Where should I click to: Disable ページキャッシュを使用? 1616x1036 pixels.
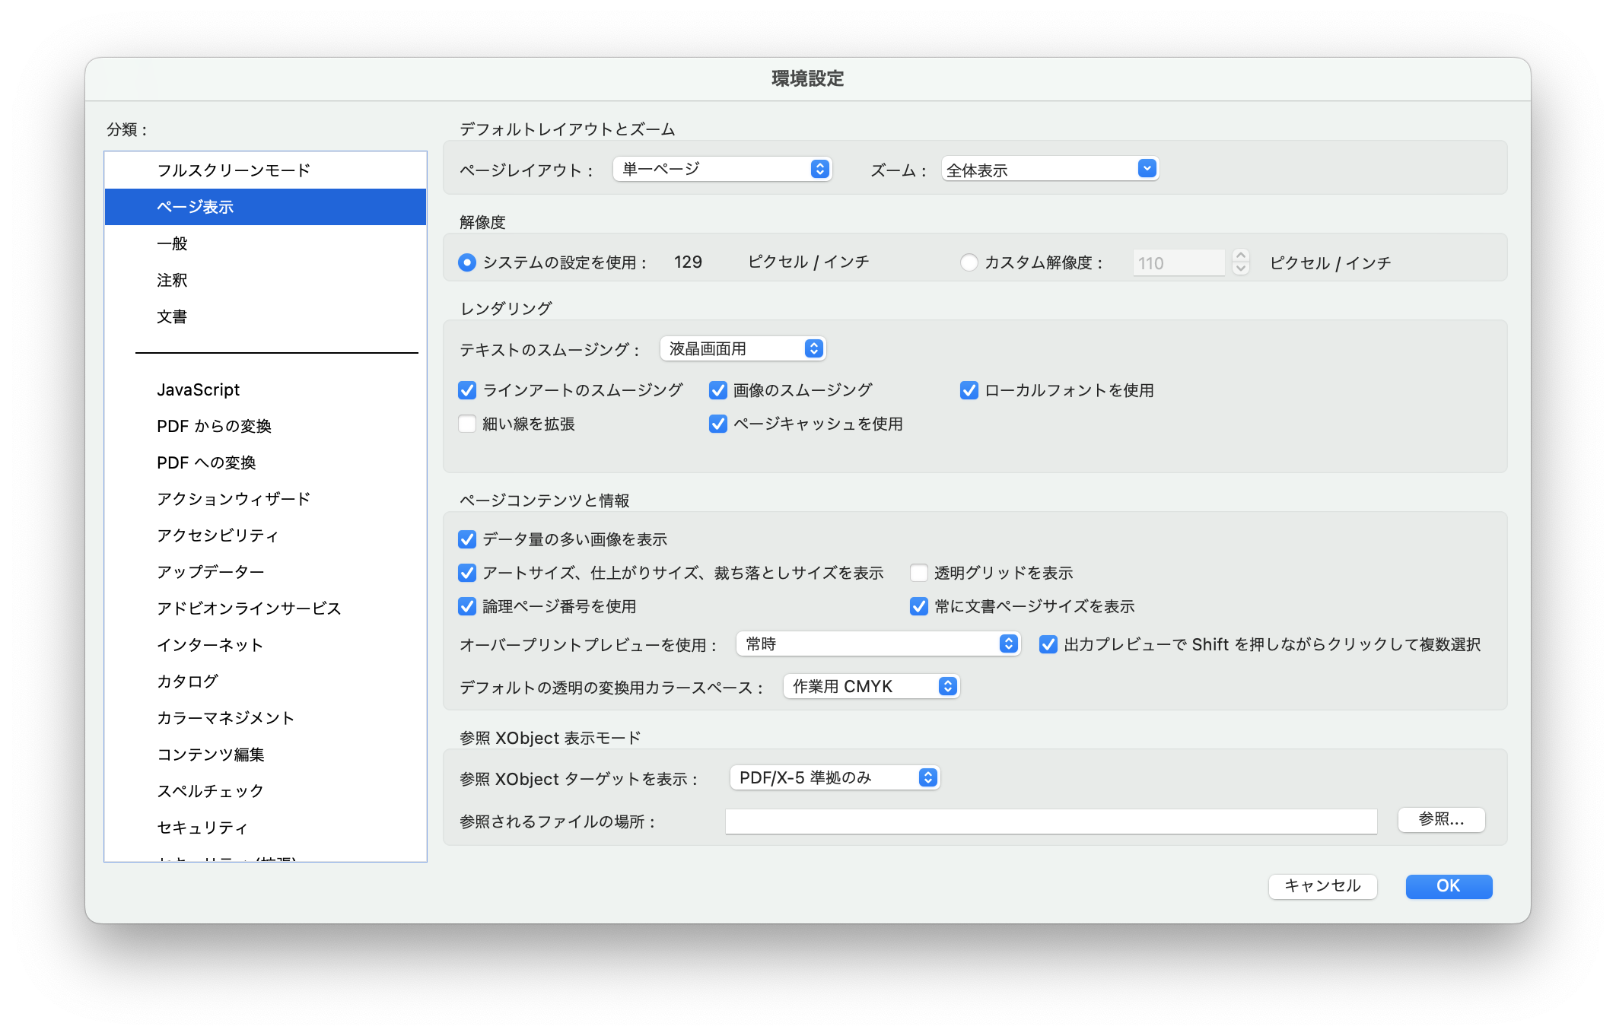click(717, 424)
